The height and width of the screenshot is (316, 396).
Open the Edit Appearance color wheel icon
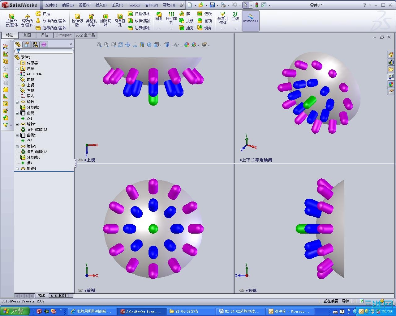click(187, 45)
